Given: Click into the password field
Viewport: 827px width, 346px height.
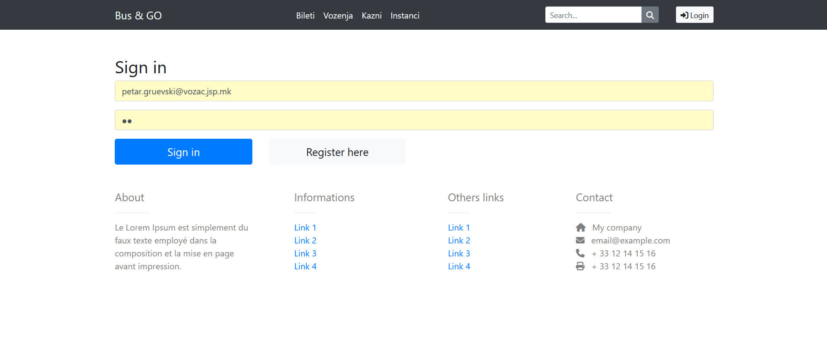Looking at the screenshot, I should point(414,120).
